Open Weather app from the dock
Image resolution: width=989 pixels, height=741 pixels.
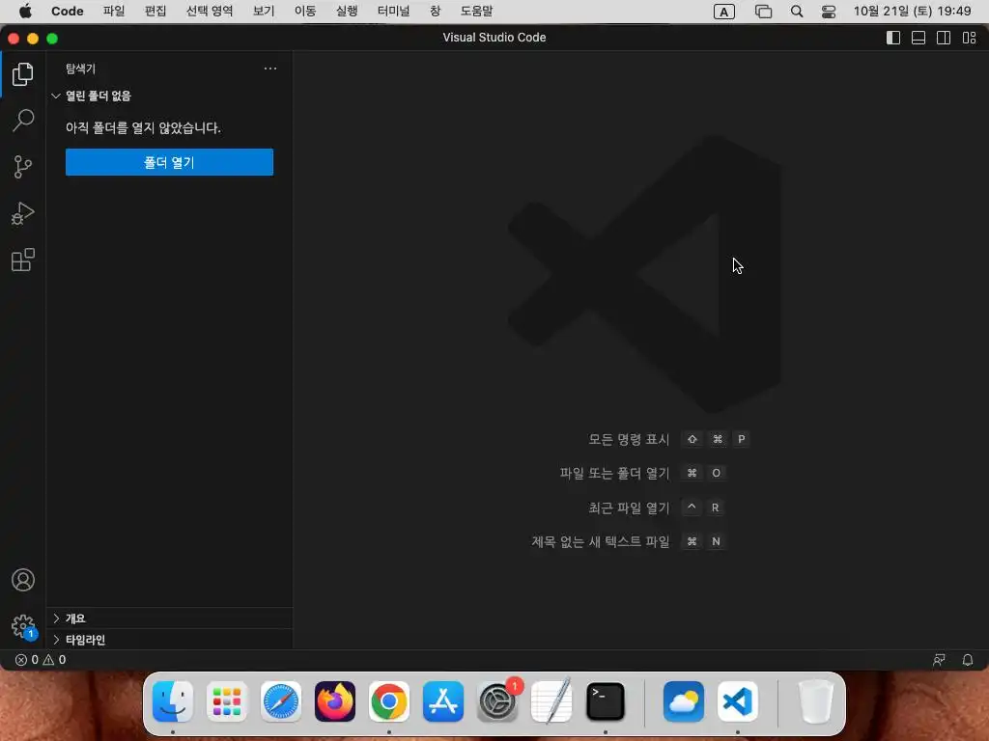(684, 701)
